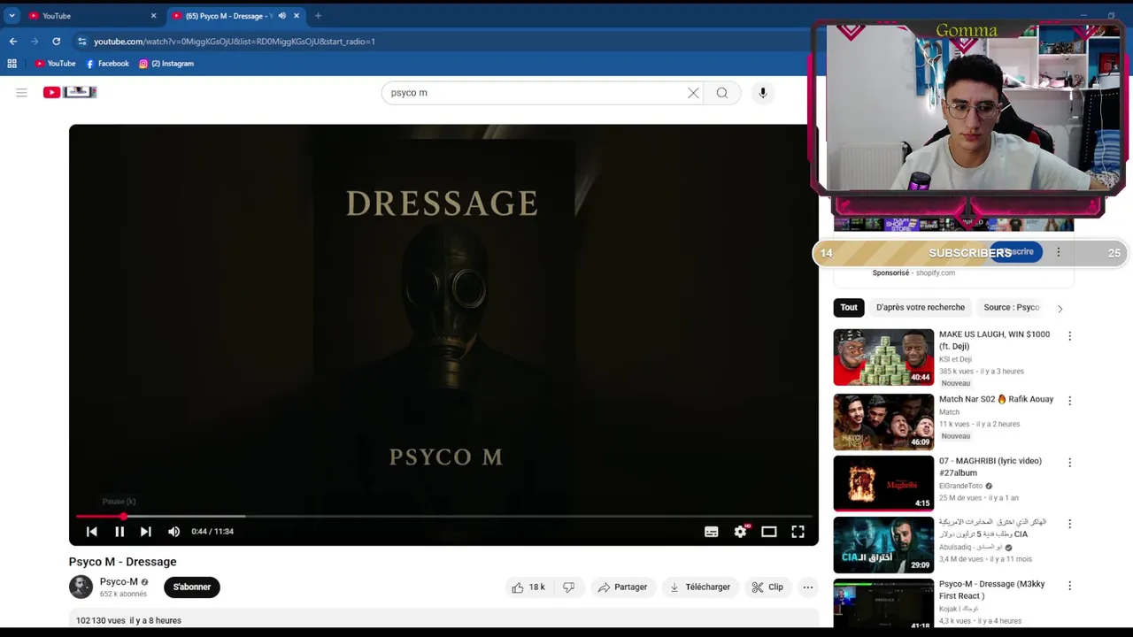
Task: Open a new browser tab
Action: point(318,16)
